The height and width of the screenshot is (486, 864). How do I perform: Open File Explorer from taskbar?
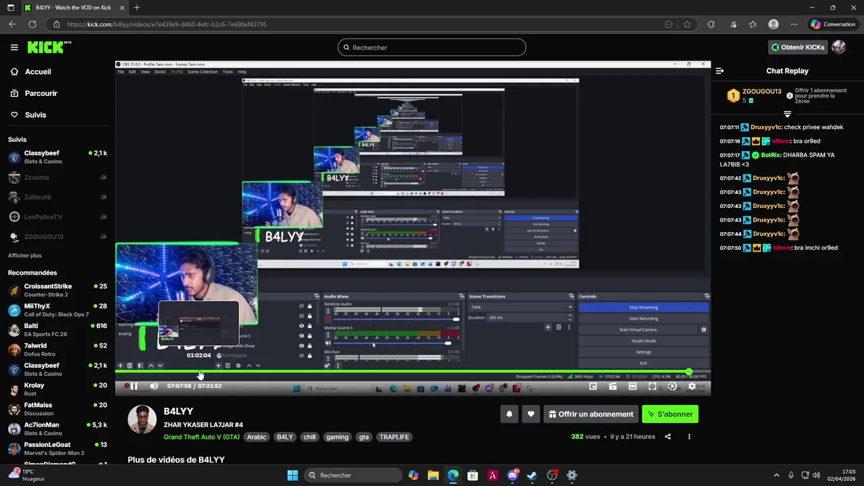[433, 475]
